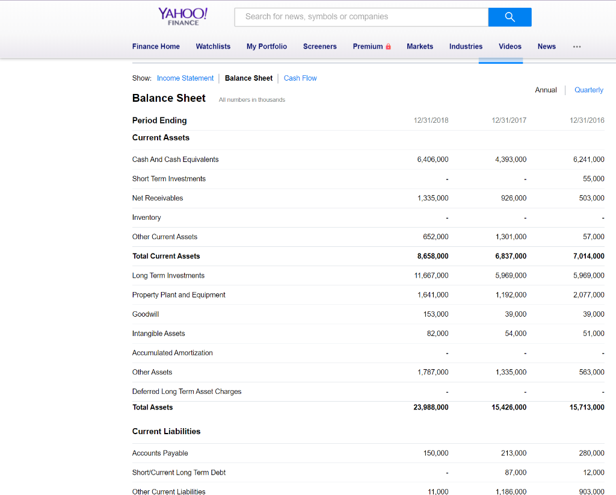The height and width of the screenshot is (495, 616).
Task: Select the 87,000 short term debt value
Action: 516,472
